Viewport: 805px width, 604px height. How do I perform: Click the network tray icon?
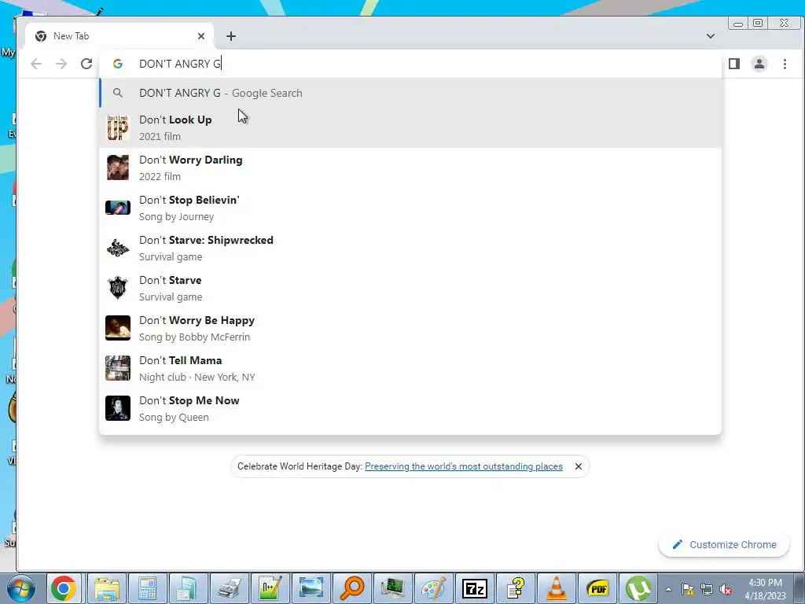707,590
